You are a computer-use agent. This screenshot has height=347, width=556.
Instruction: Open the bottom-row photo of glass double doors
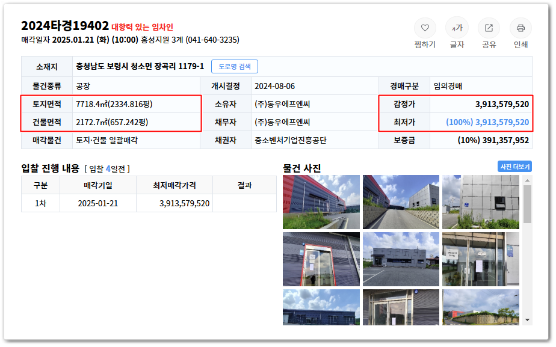pyautogui.click(x=401, y=307)
